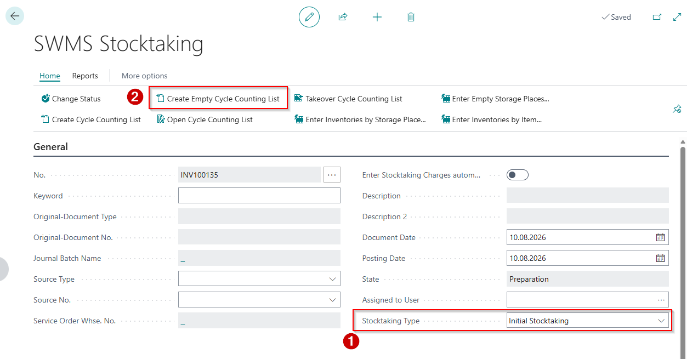Click the pin action bar icon
Screen dimensions: 698x359
(677, 109)
